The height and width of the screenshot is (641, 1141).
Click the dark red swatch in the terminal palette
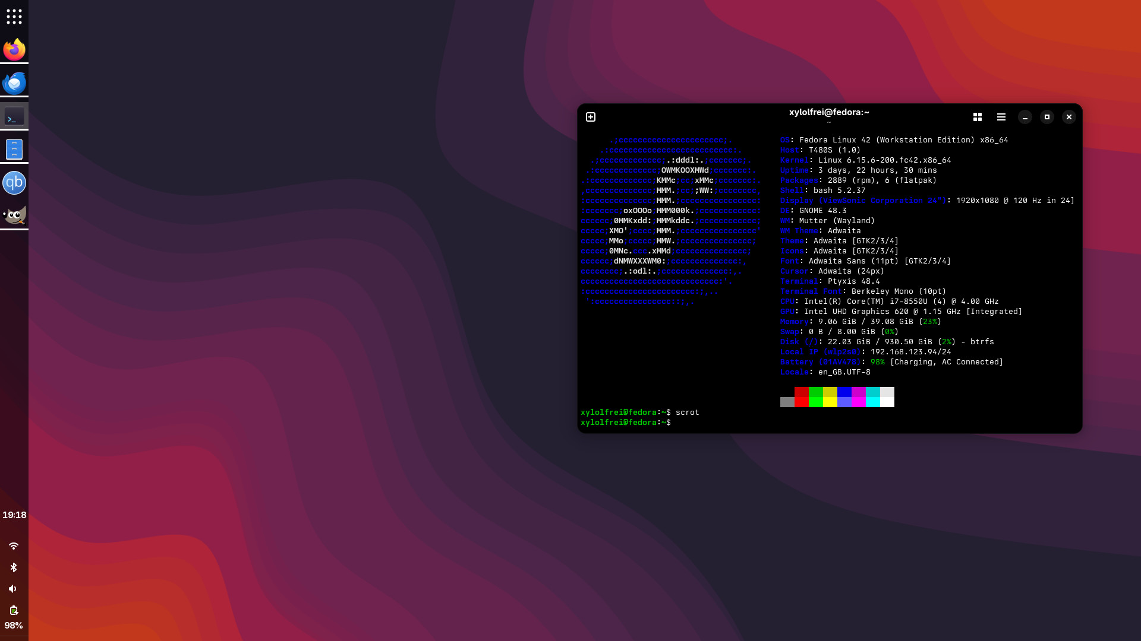802,392
